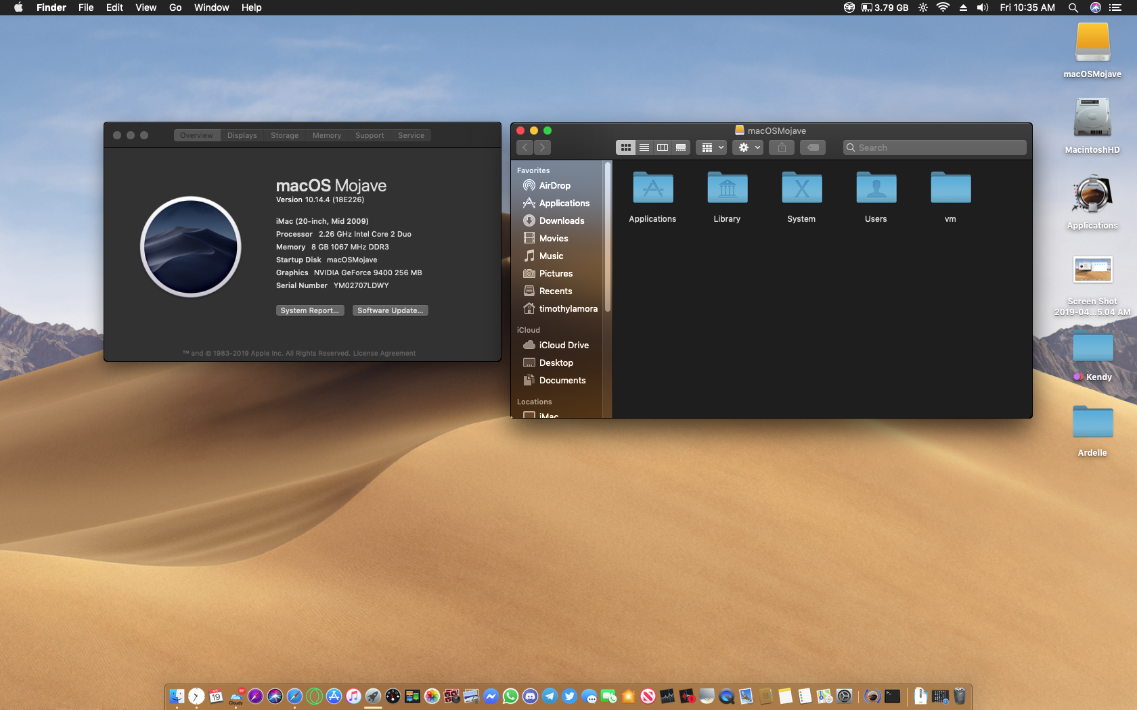Open Spotlight search in menu bar
The image size is (1137, 710).
(1073, 7)
